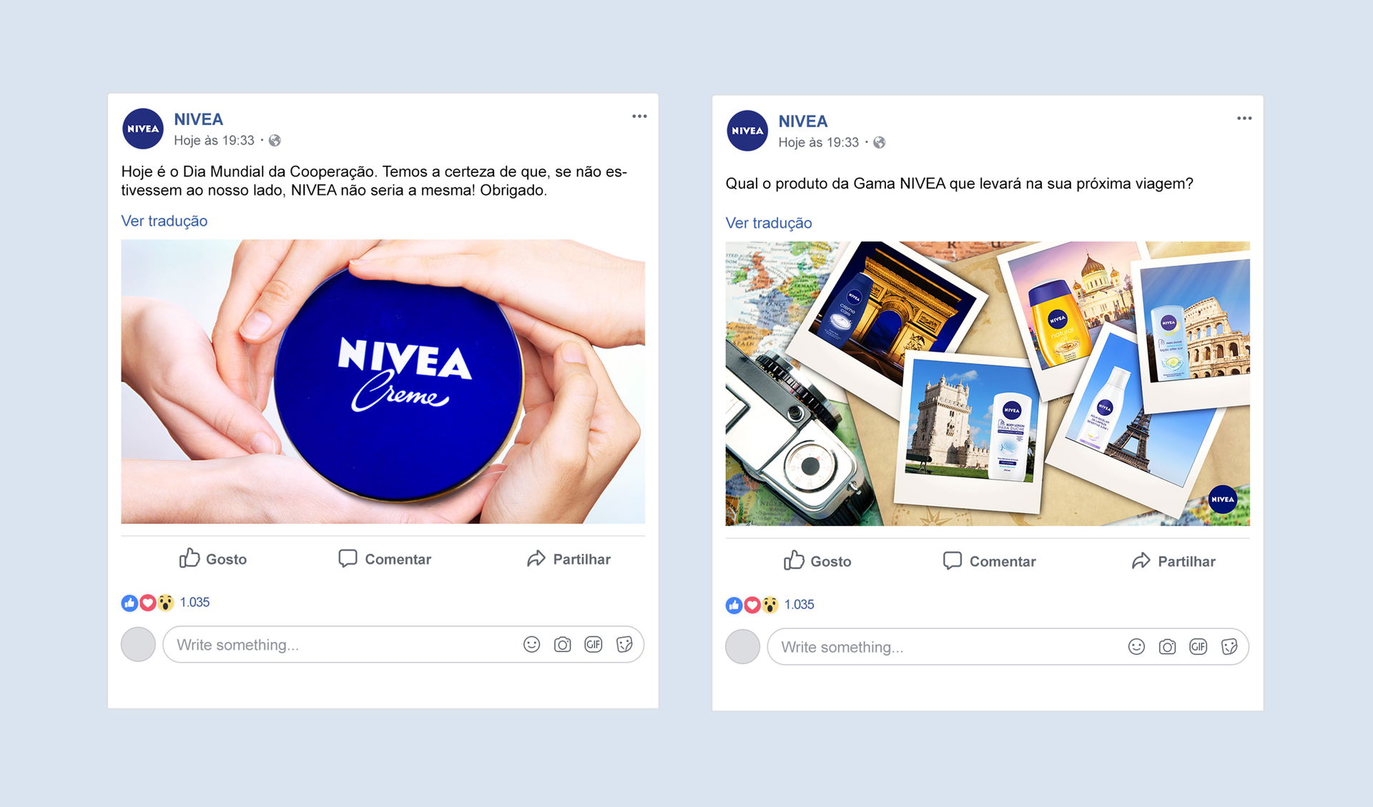The height and width of the screenshot is (807, 1373).
Task: Click the camera icon in the right comment box
Action: pos(1167,647)
